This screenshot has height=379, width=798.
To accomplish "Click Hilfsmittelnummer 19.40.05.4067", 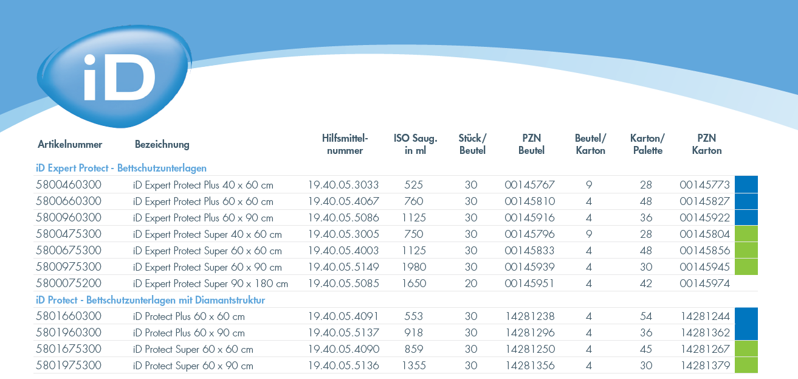I will [x=343, y=201].
